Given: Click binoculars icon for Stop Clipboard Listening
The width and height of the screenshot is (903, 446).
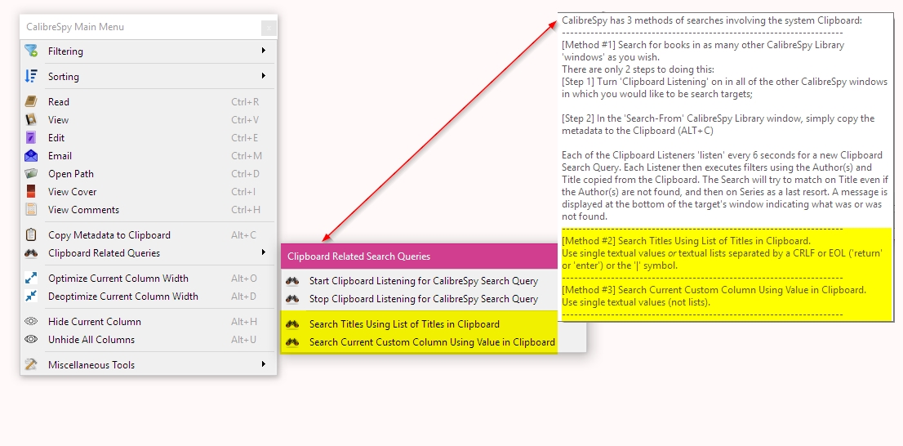Looking at the screenshot, I should pos(292,298).
